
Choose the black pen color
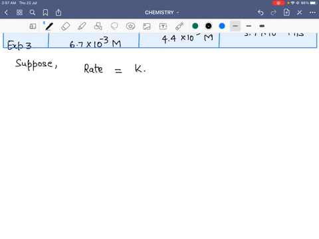209,26
